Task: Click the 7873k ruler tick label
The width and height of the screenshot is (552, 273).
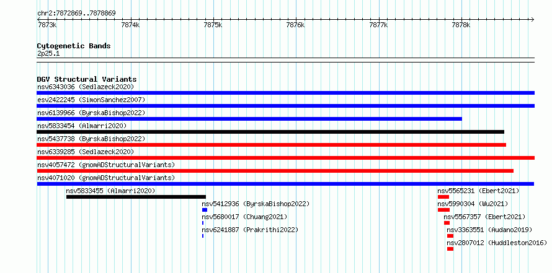Action: [47, 25]
